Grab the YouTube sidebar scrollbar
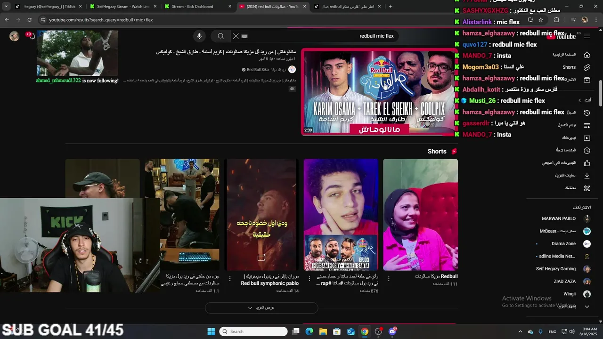The width and height of the screenshot is (603, 339). (x=600, y=93)
